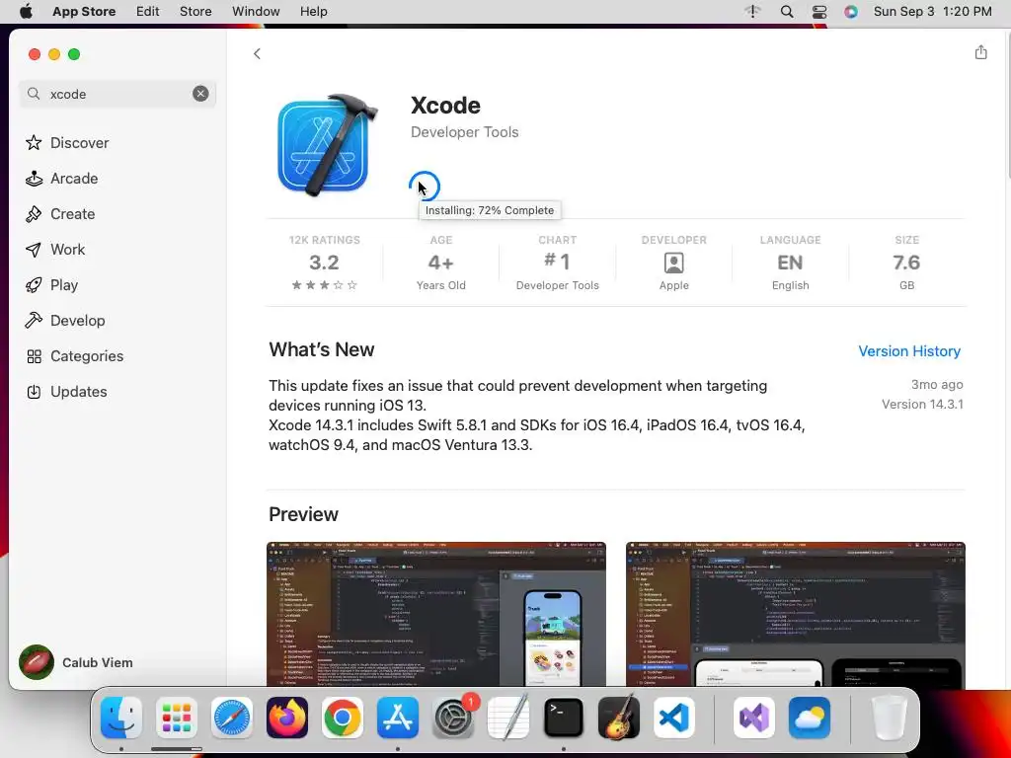This screenshot has width=1011, height=758.
Task: Launch Google Chrome from the Dock
Action: 343,718
